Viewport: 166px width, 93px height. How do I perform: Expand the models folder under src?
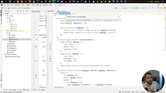8,35
